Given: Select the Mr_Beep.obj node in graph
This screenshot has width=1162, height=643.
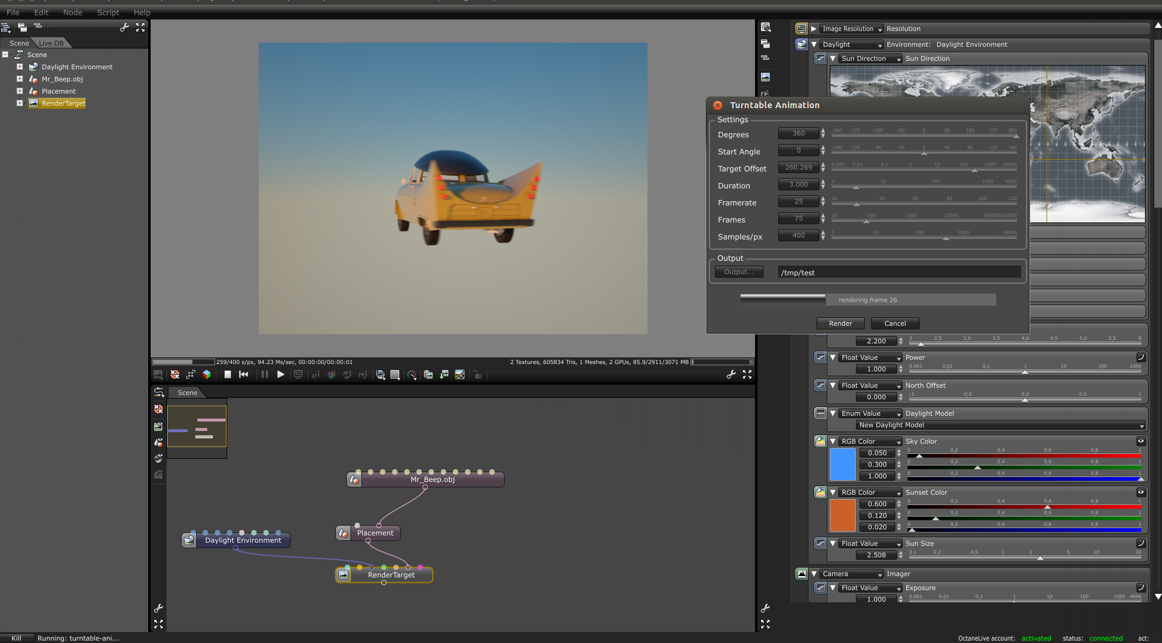Looking at the screenshot, I should pos(426,480).
